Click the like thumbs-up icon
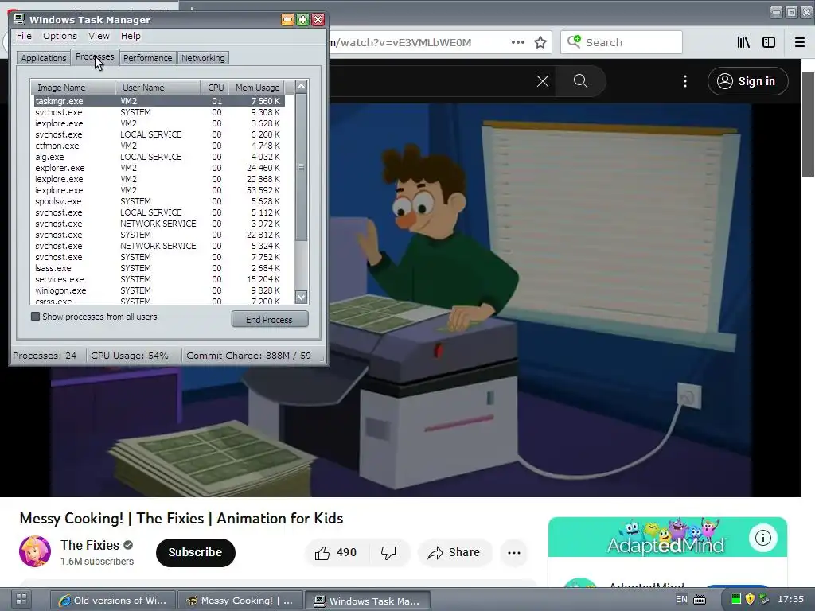The width and height of the screenshot is (815, 611). 322,553
